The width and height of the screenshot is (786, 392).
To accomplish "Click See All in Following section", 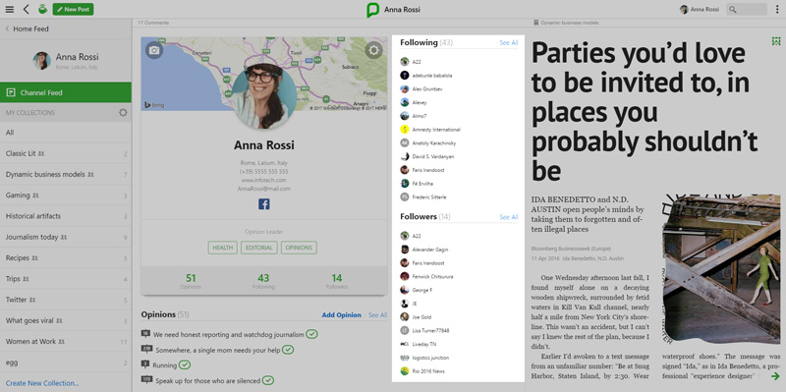I will (509, 43).
